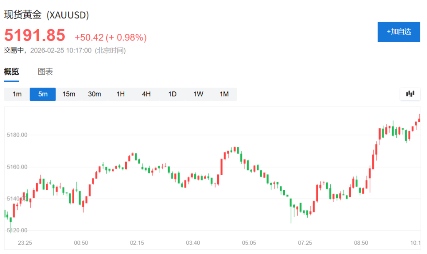Screen dimensions: 427x254
Task: Set chart interval to 1H
Action: coord(121,94)
